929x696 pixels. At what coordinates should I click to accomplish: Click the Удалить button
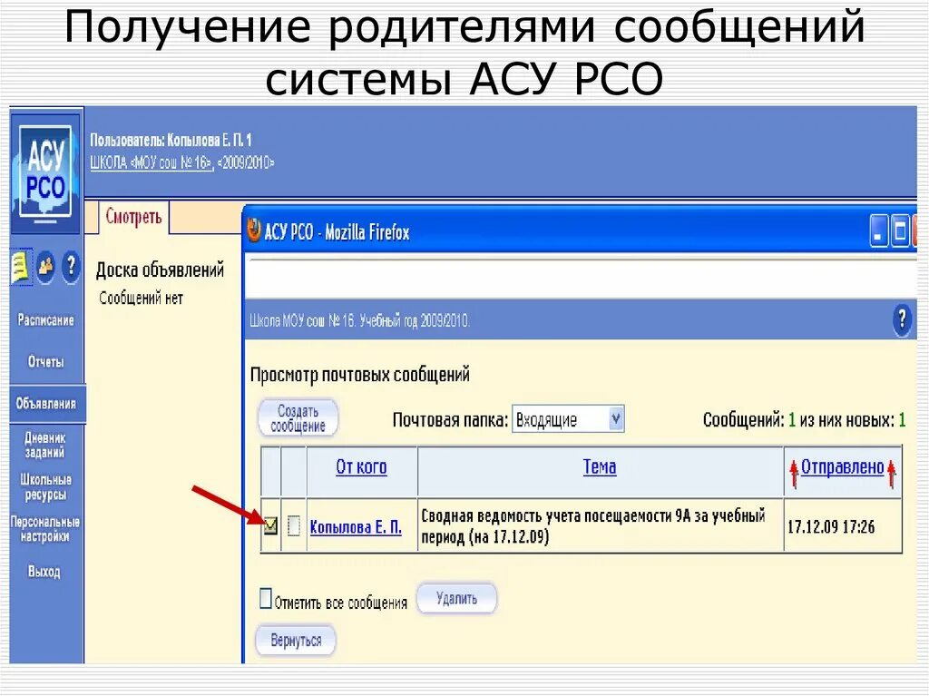click(x=456, y=599)
